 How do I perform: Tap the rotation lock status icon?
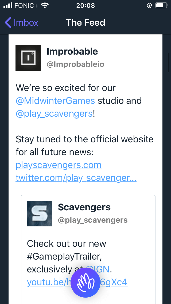[x=150, y=5]
